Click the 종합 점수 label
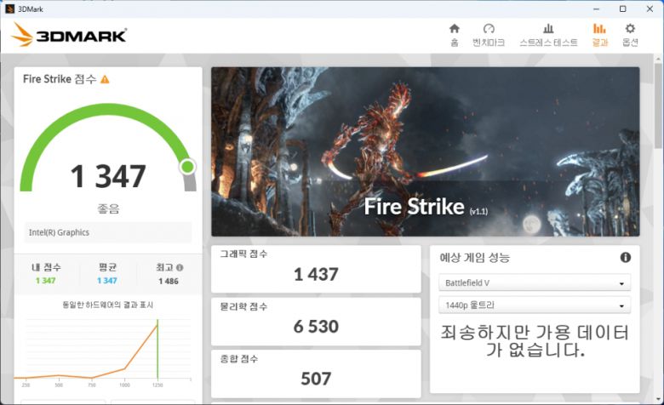The image size is (664, 405). point(239,359)
